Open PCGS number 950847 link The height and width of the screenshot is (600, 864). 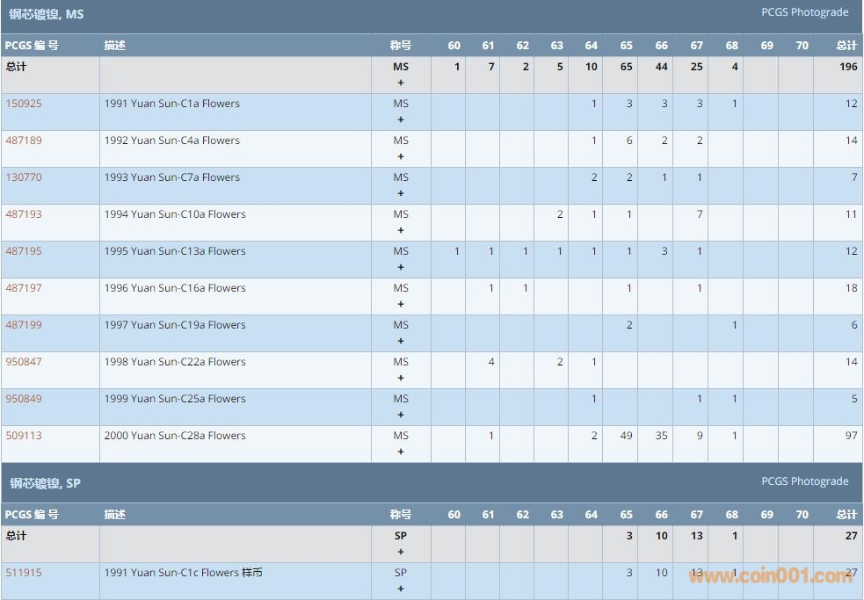(24, 362)
